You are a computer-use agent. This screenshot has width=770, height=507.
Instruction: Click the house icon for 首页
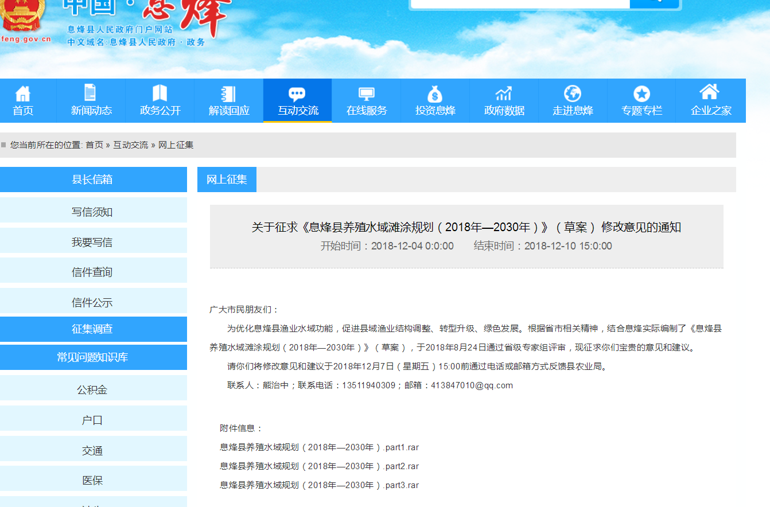tap(23, 93)
